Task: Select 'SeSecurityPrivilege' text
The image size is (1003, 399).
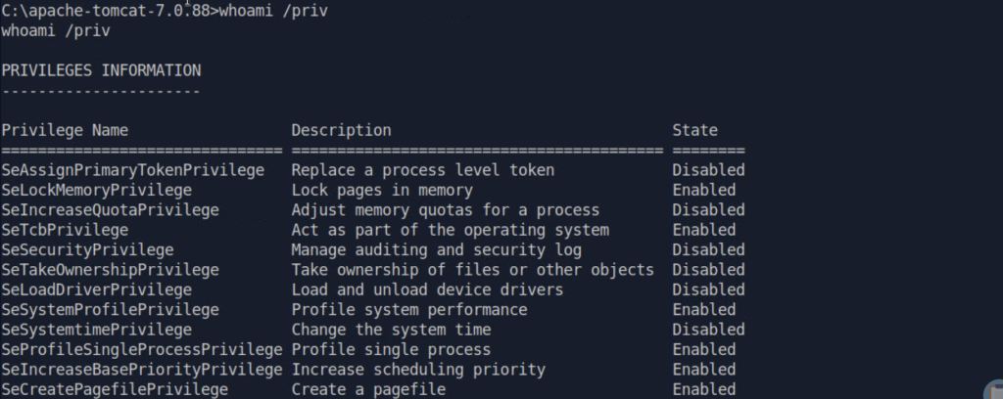Action: coord(87,249)
